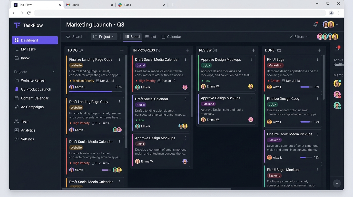Open the browser profile icon
This screenshot has height=197, width=353.
331,13
